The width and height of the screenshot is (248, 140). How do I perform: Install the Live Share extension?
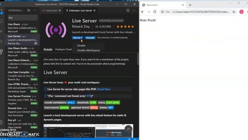click(34, 31)
